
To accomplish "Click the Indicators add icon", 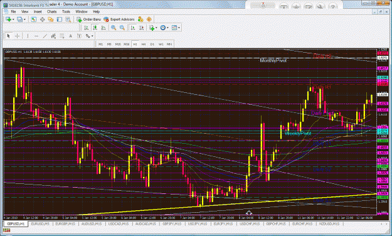I will coord(152,28).
